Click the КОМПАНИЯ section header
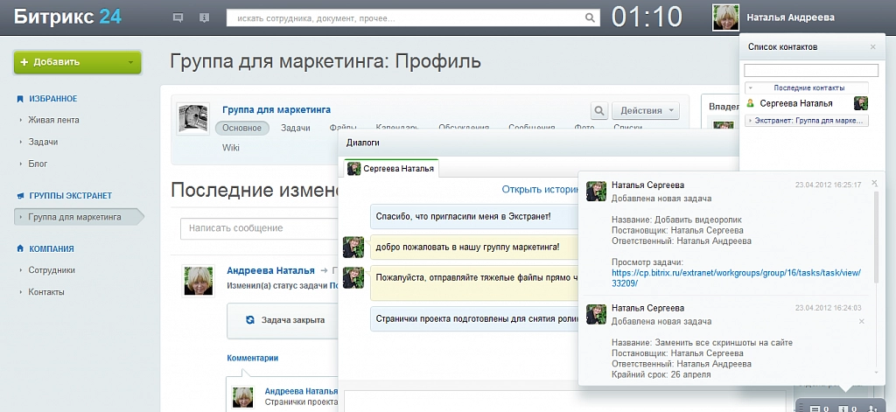The image size is (896, 412). tap(52, 249)
